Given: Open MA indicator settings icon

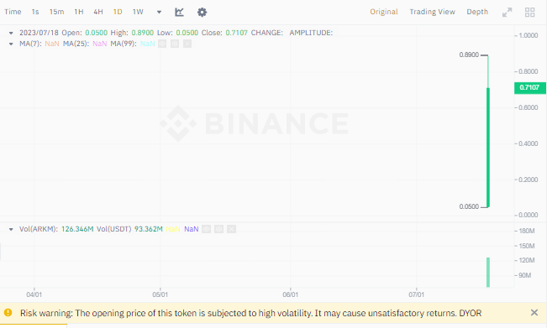Looking at the screenshot, I should 175,44.
